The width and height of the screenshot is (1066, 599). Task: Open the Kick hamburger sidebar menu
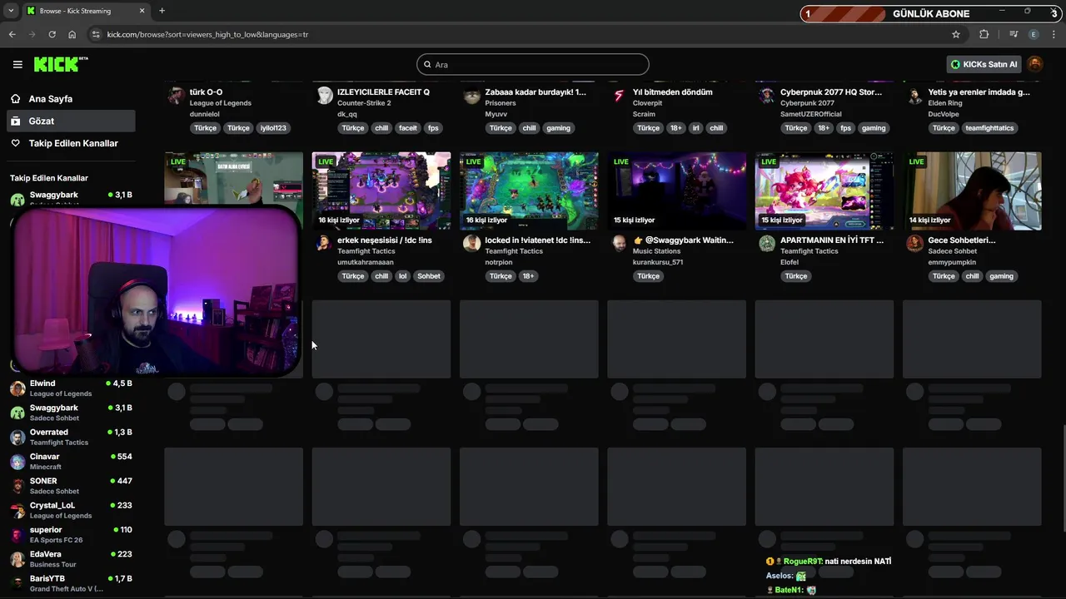click(x=17, y=64)
